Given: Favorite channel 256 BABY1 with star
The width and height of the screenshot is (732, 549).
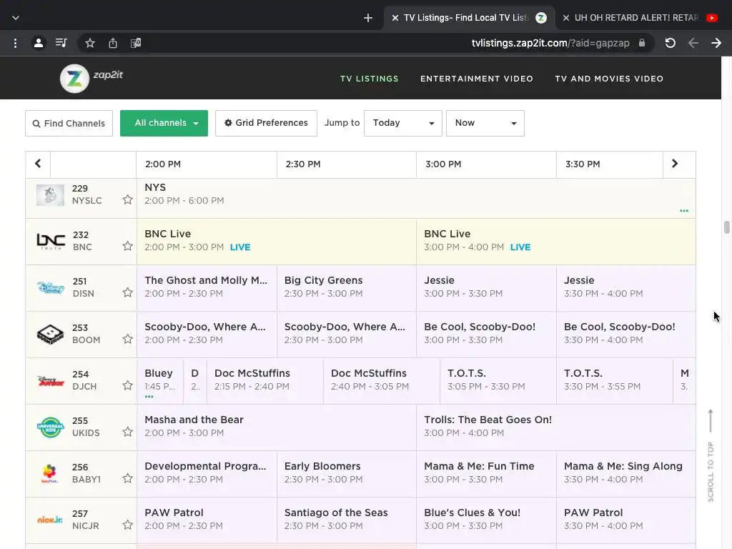Looking at the screenshot, I should pos(127,478).
